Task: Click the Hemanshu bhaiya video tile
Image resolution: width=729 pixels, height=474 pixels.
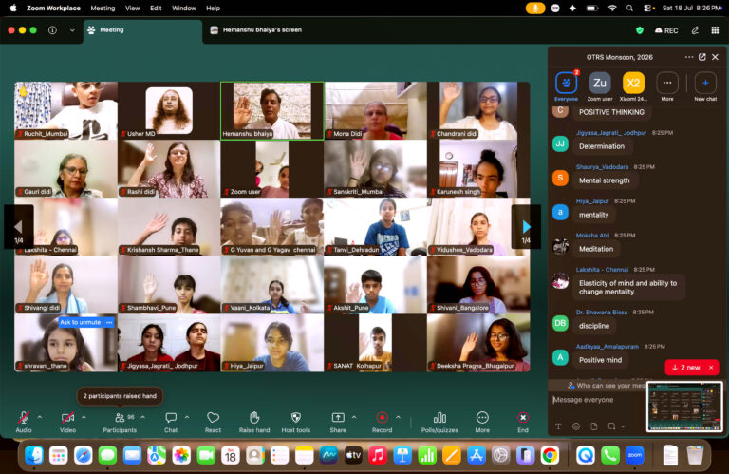Action: pyautogui.click(x=272, y=111)
